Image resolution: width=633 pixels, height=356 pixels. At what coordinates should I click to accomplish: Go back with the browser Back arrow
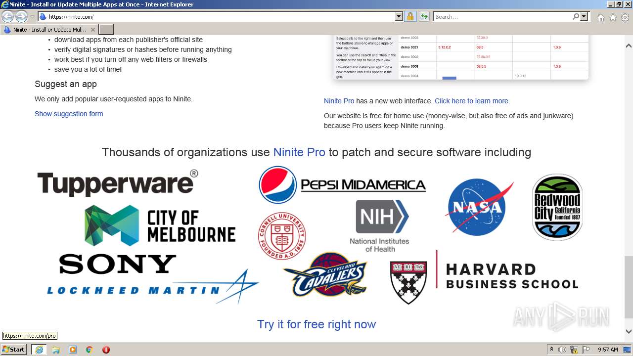tap(7, 16)
